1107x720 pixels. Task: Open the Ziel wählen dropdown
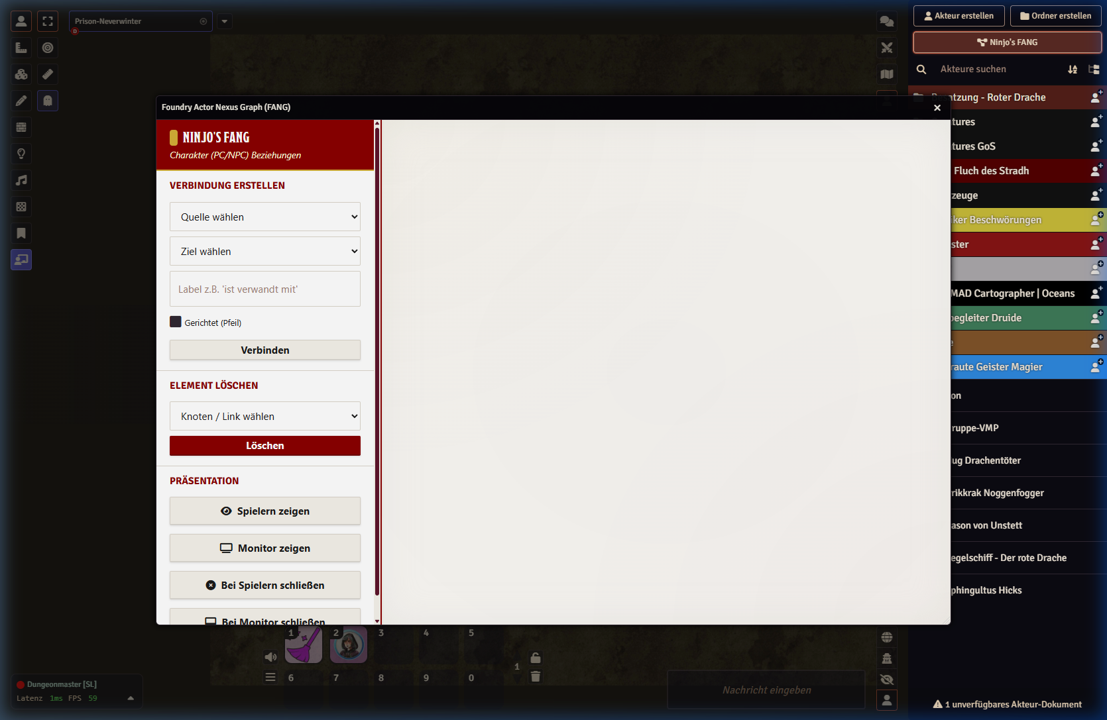point(265,251)
